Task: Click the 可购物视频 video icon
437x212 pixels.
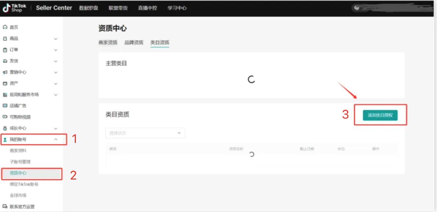Action: pyautogui.click(x=5, y=117)
